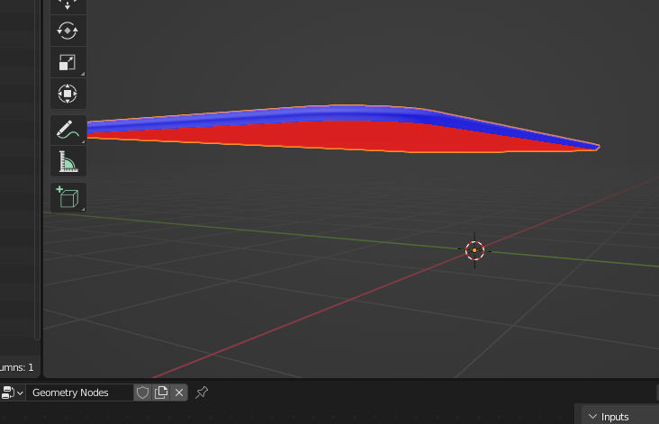
Task: Click the red and blue mesh object
Action: click(x=342, y=129)
